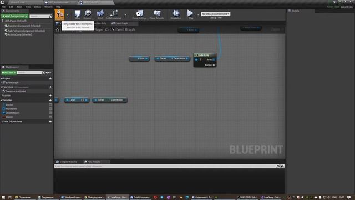Image resolution: width=355 pixels, height=200 pixels.
Task: Click the find-in-all-blueprints icon beside the search bar
Action: 282,166
